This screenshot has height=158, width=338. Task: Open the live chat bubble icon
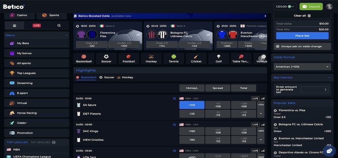click(329, 151)
